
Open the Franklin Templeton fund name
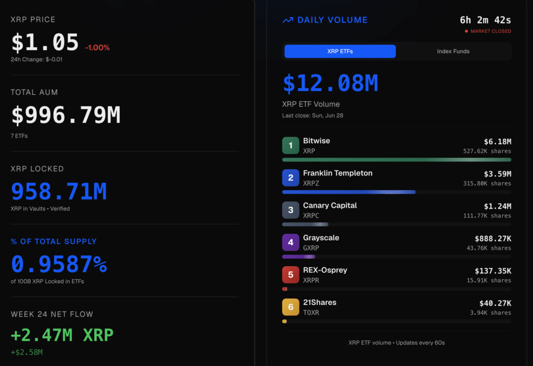click(x=337, y=173)
